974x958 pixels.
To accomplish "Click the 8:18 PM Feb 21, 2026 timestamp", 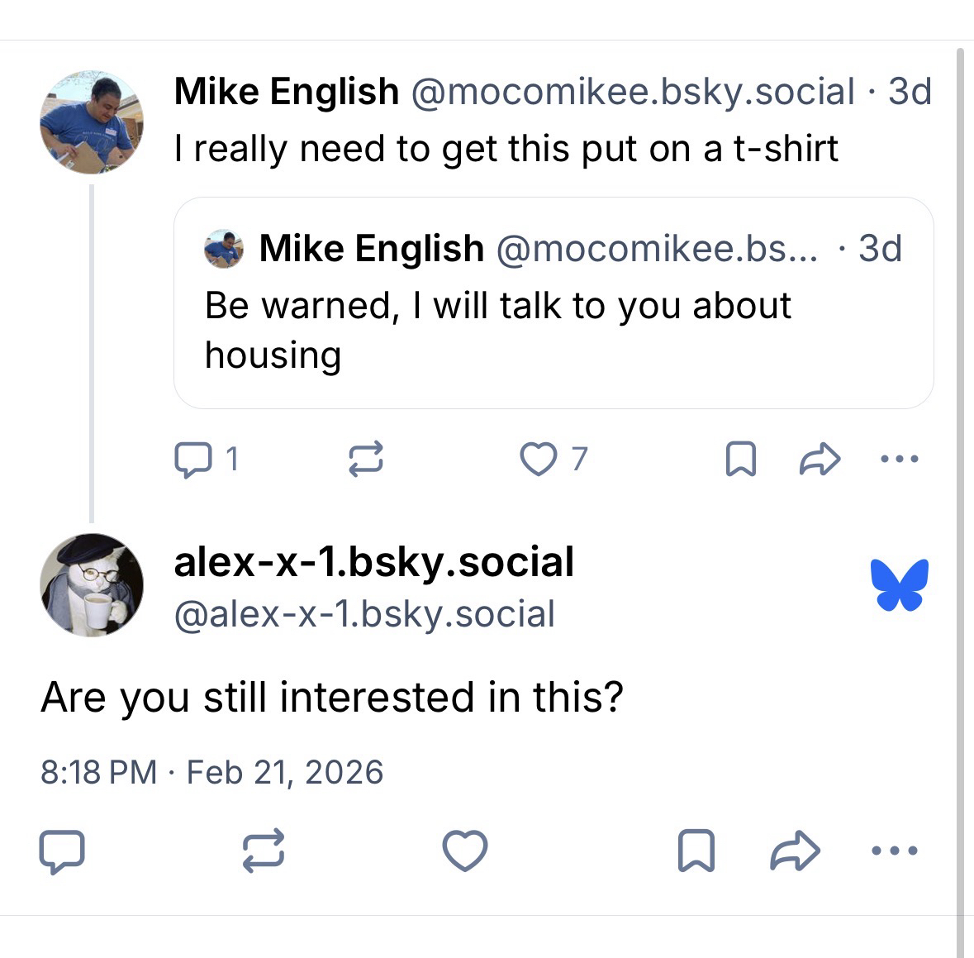I will pyautogui.click(x=211, y=772).
